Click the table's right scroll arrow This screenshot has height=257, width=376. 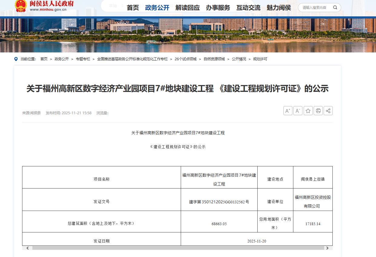click(x=327, y=248)
